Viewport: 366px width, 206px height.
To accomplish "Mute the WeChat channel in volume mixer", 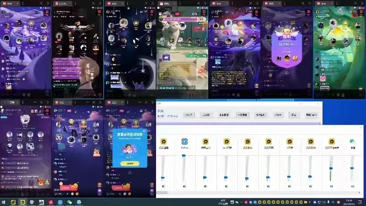I will pyautogui.click(x=353, y=186).
